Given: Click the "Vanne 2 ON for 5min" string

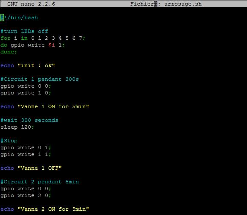Looking at the screenshot, I should [53, 209].
